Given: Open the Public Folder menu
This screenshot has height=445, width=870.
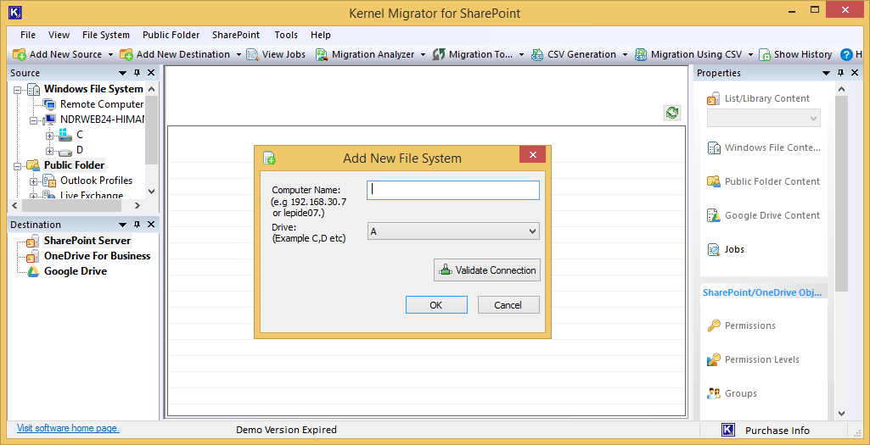Looking at the screenshot, I should 171,35.
